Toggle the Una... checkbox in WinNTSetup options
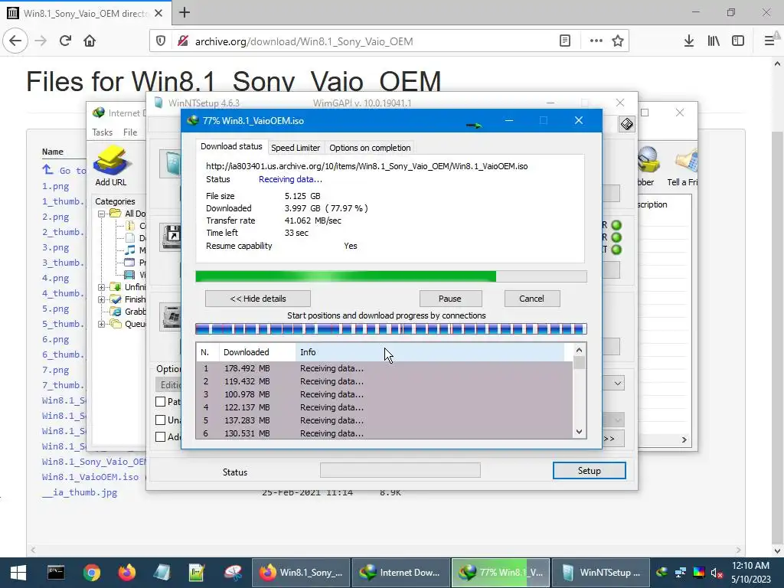 coord(161,420)
